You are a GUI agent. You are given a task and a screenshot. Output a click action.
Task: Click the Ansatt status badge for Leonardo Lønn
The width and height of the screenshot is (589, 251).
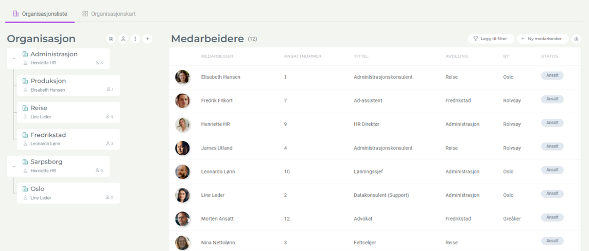[x=552, y=169]
